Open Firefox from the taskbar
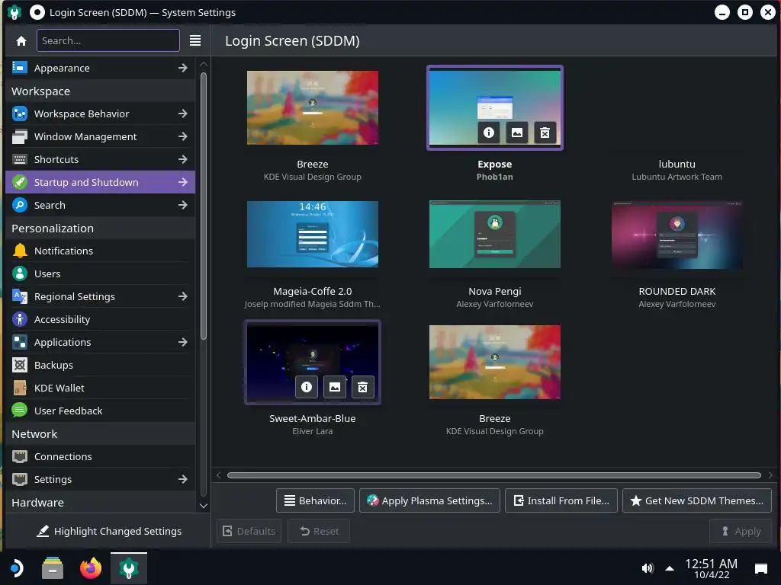The image size is (781, 585). click(x=91, y=568)
